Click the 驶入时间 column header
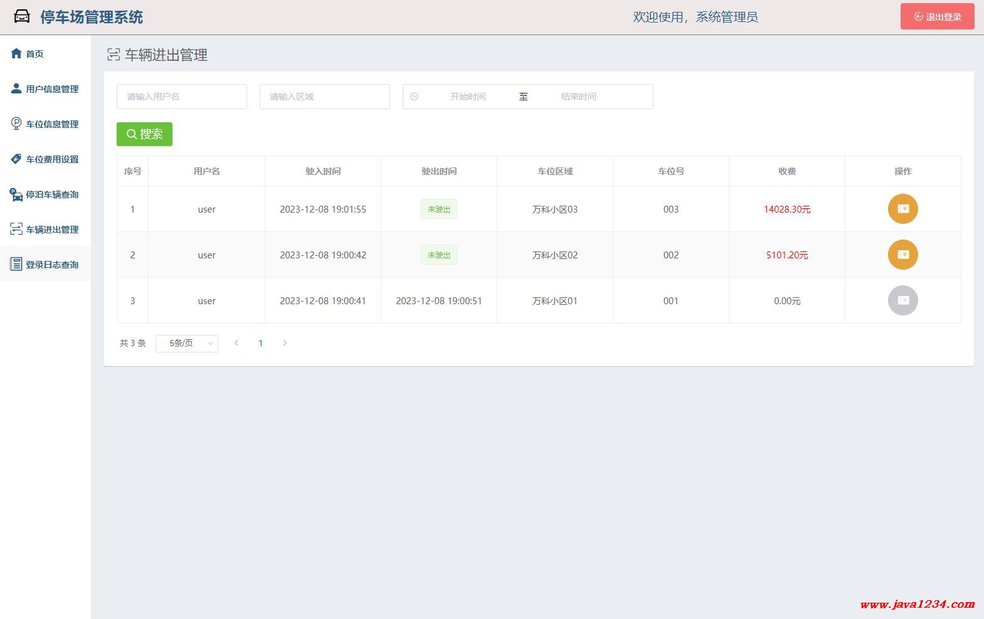The image size is (984, 619). click(x=323, y=171)
